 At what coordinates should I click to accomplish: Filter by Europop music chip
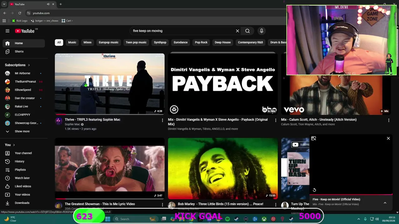(x=108, y=42)
